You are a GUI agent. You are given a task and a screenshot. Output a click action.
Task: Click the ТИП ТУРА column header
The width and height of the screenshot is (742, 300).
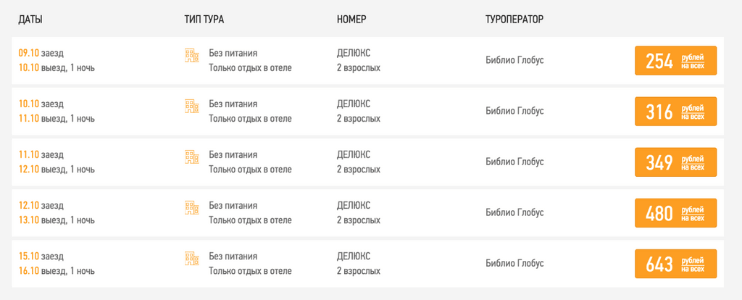(204, 20)
